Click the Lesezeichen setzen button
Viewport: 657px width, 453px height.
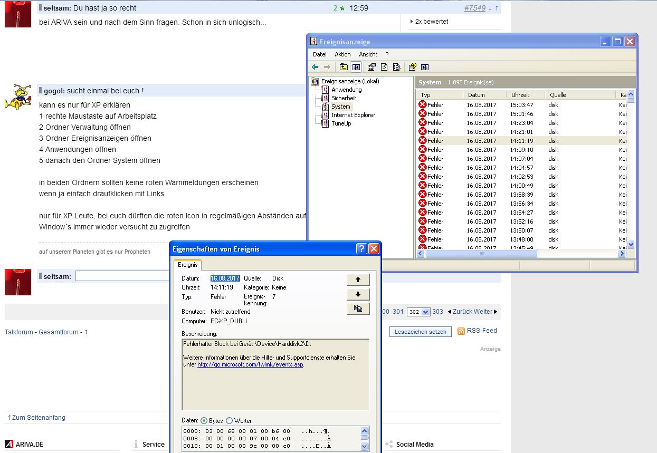point(421,332)
